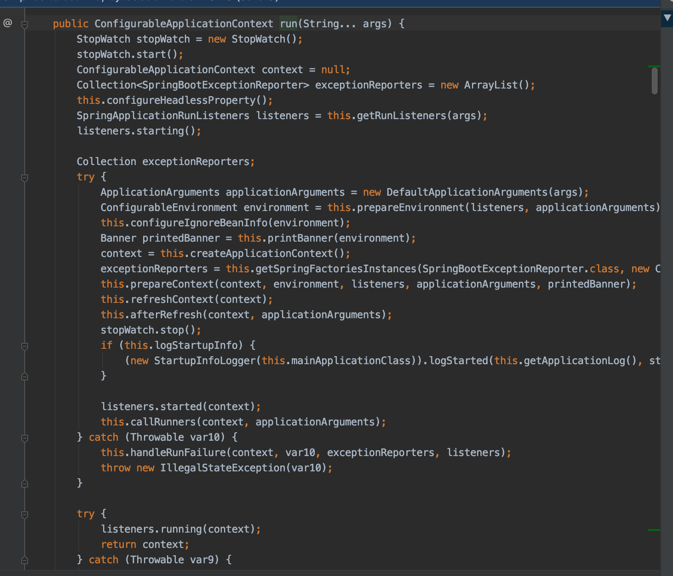Click the down arrow at top right corner
Image resolution: width=673 pixels, height=576 pixels.
click(x=667, y=18)
